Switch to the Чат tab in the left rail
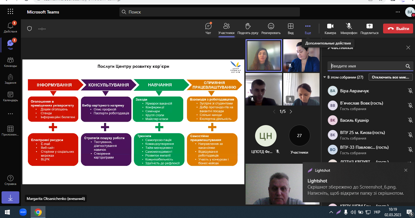 point(10,45)
